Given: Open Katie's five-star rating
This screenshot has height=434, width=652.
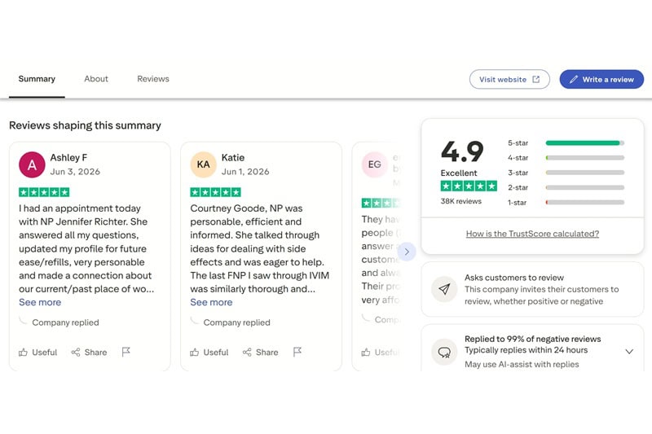Looking at the screenshot, I should point(215,192).
